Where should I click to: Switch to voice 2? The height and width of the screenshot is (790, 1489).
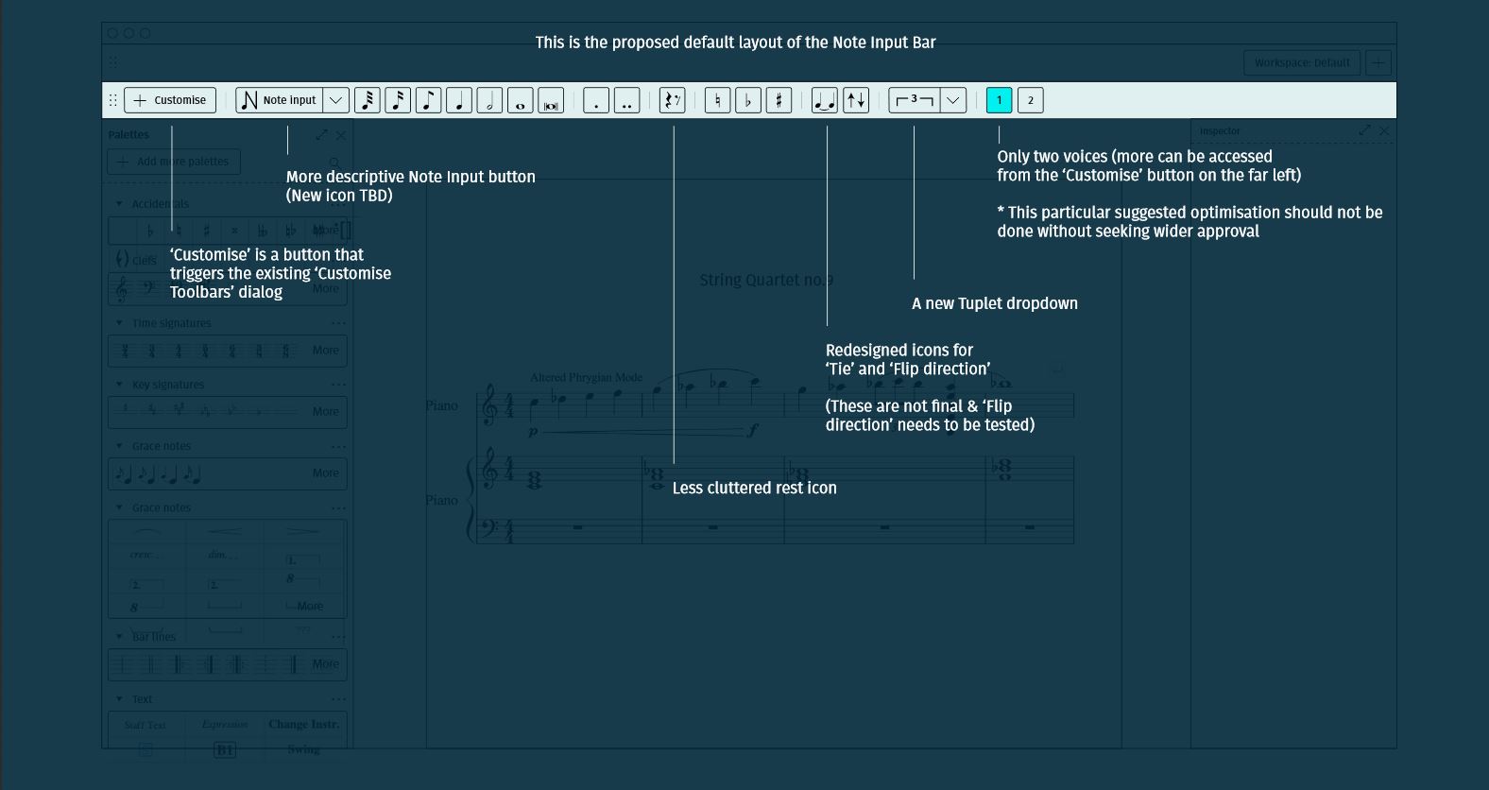pyautogui.click(x=1031, y=100)
